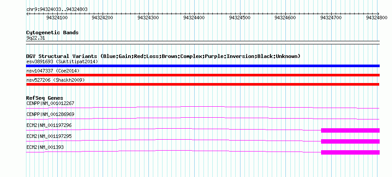Click ruler position 94324400
Image resolution: width=392 pixels, height=177 pixels.
point(194,18)
